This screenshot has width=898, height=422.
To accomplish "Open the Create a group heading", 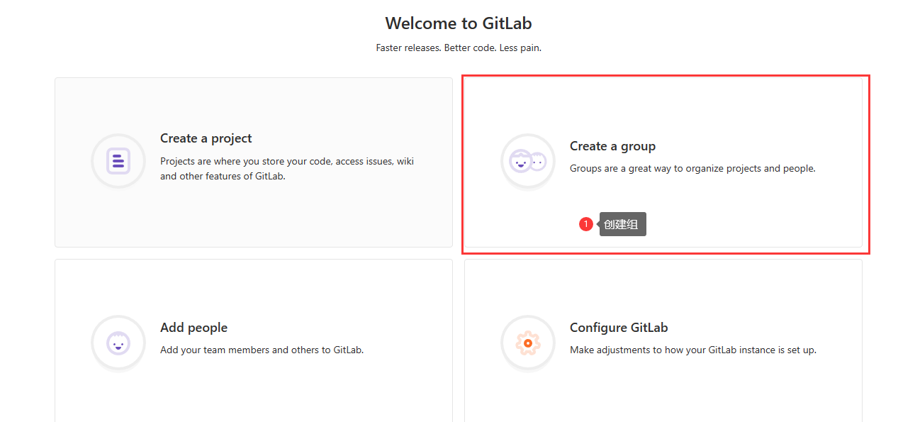I will tap(613, 146).
